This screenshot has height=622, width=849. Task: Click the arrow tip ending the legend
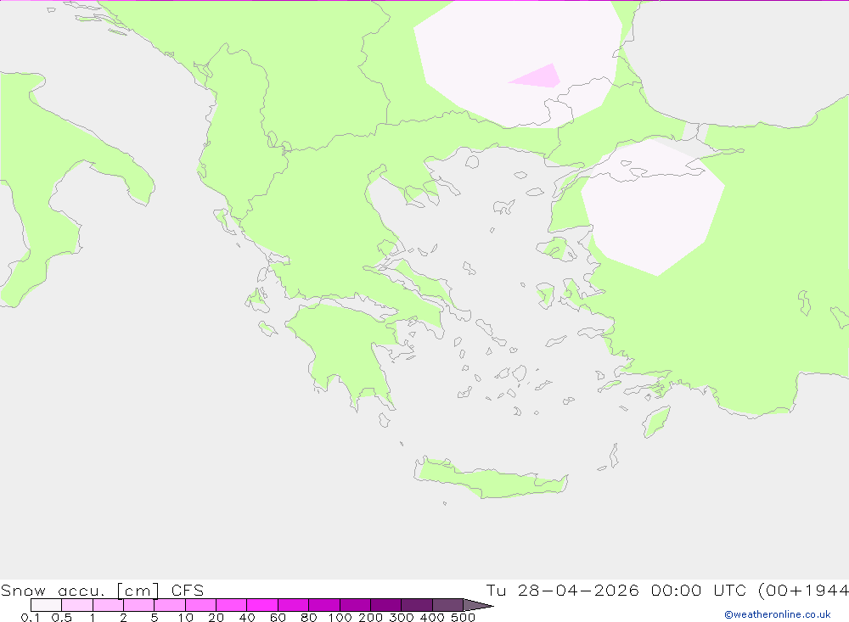pos(479,605)
